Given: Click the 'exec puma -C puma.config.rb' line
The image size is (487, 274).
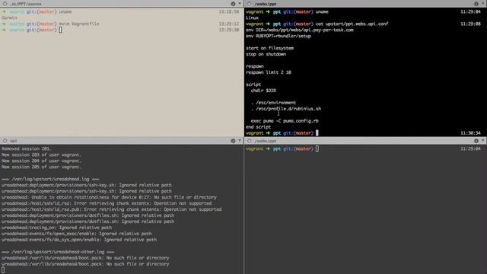Looking at the screenshot, I should (x=285, y=121).
